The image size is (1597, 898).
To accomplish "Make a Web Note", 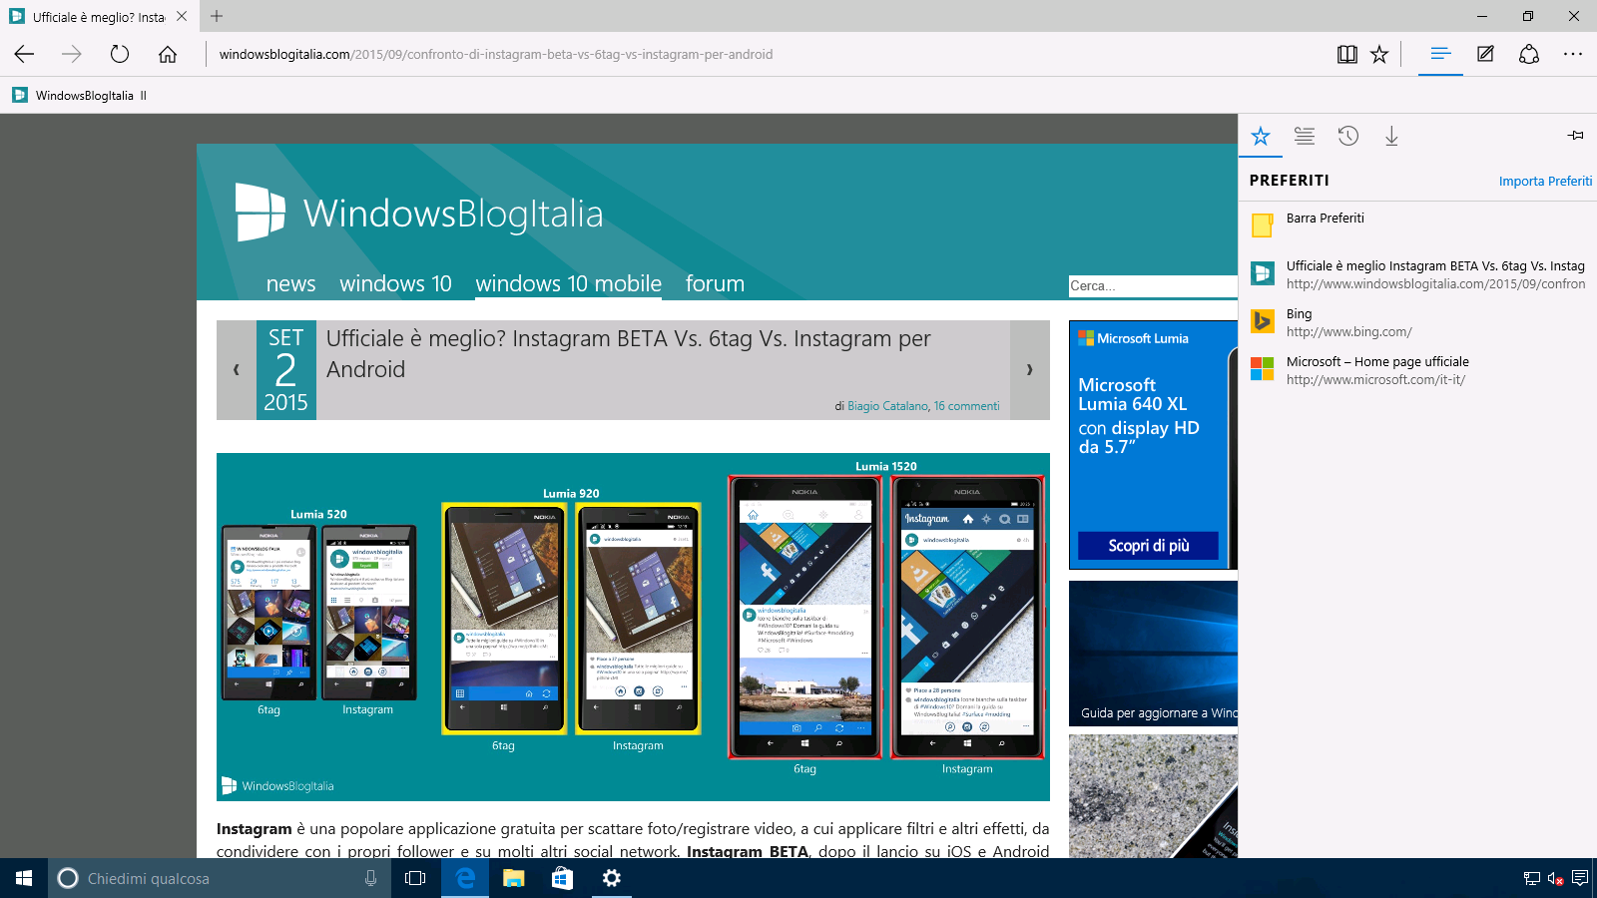I will [1485, 54].
